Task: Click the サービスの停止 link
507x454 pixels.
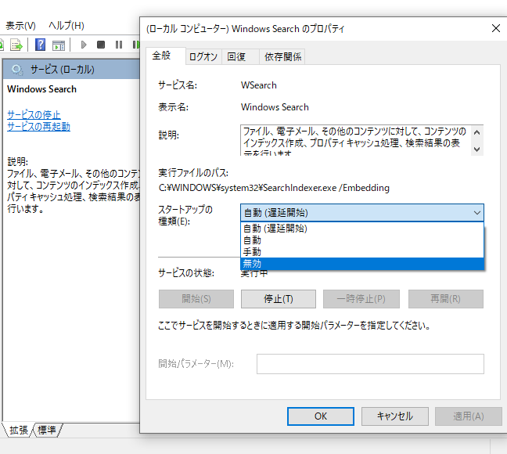Action: (34, 114)
